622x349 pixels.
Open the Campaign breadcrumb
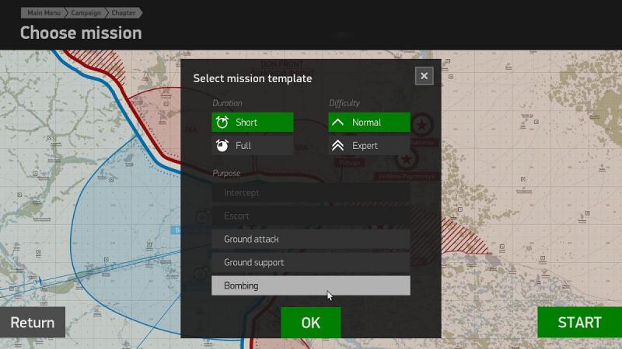coord(86,12)
